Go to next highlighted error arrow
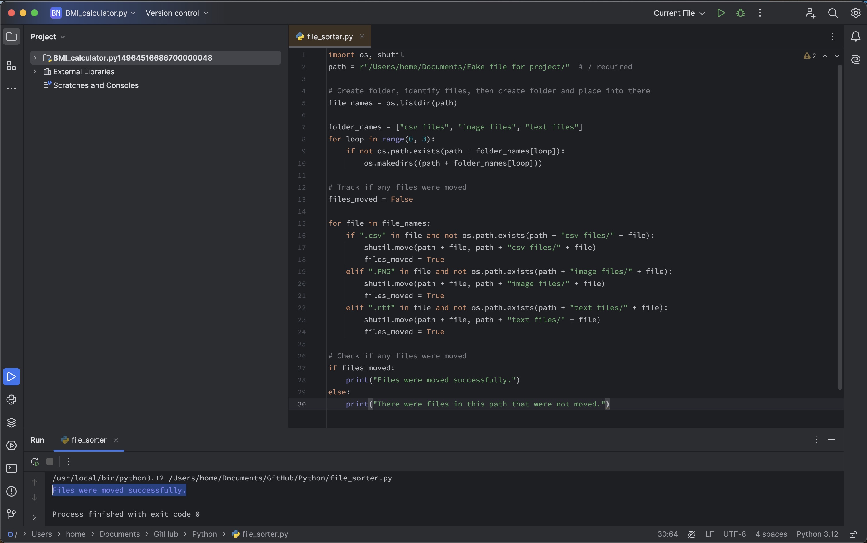 pos(837,56)
